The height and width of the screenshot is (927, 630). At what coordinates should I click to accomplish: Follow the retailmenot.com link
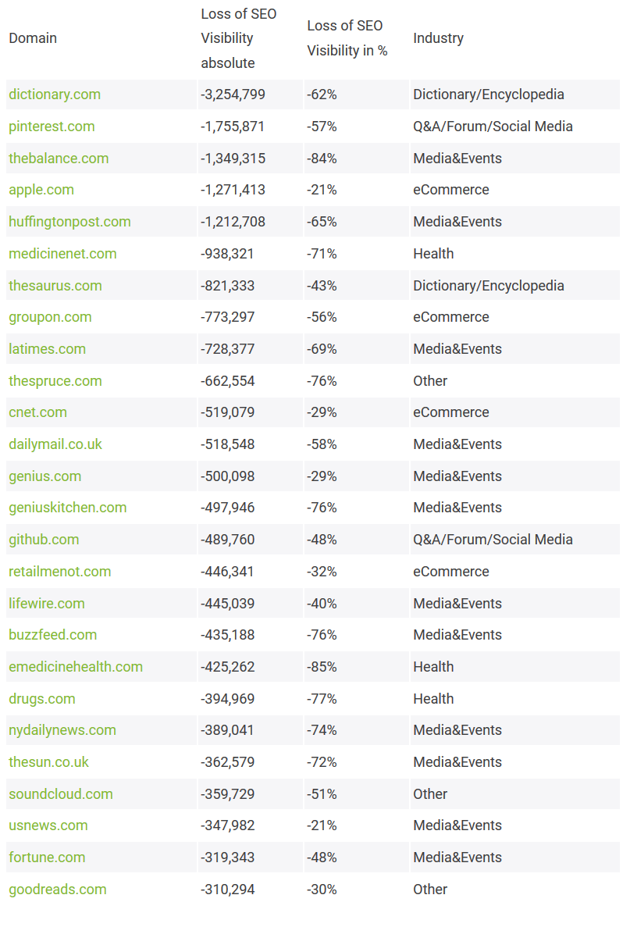pyautogui.click(x=60, y=572)
